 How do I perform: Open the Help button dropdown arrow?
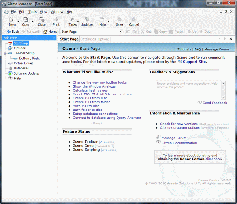click(x=109, y=21)
